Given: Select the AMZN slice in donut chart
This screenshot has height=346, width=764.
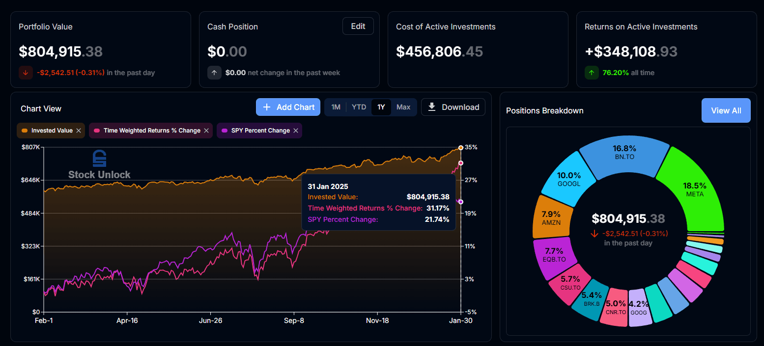Looking at the screenshot, I should [550, 218].
